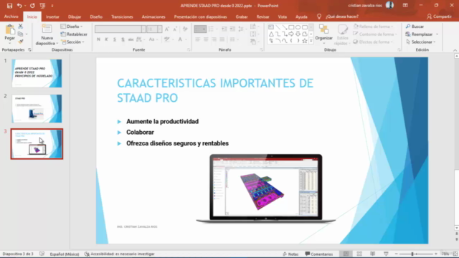Undo the last action
The image size is (459, 258).
click(19, 6)
